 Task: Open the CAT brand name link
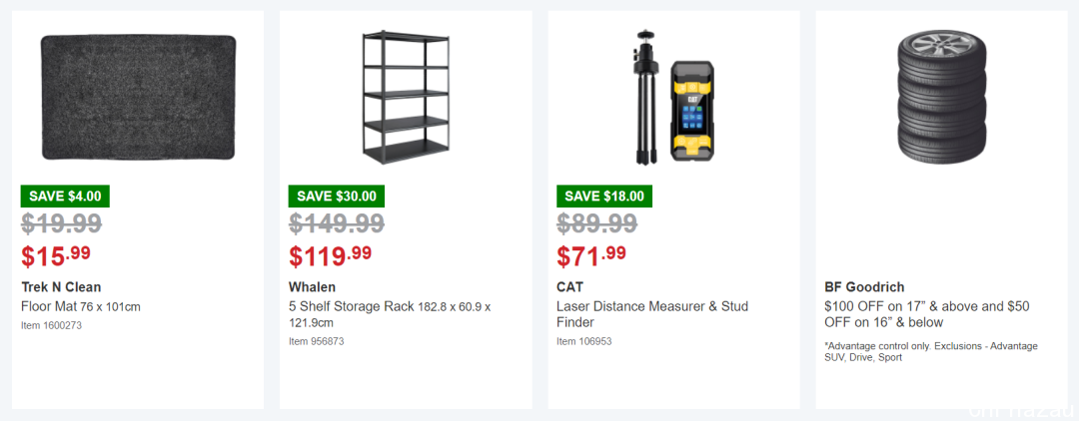coord(569,287)
